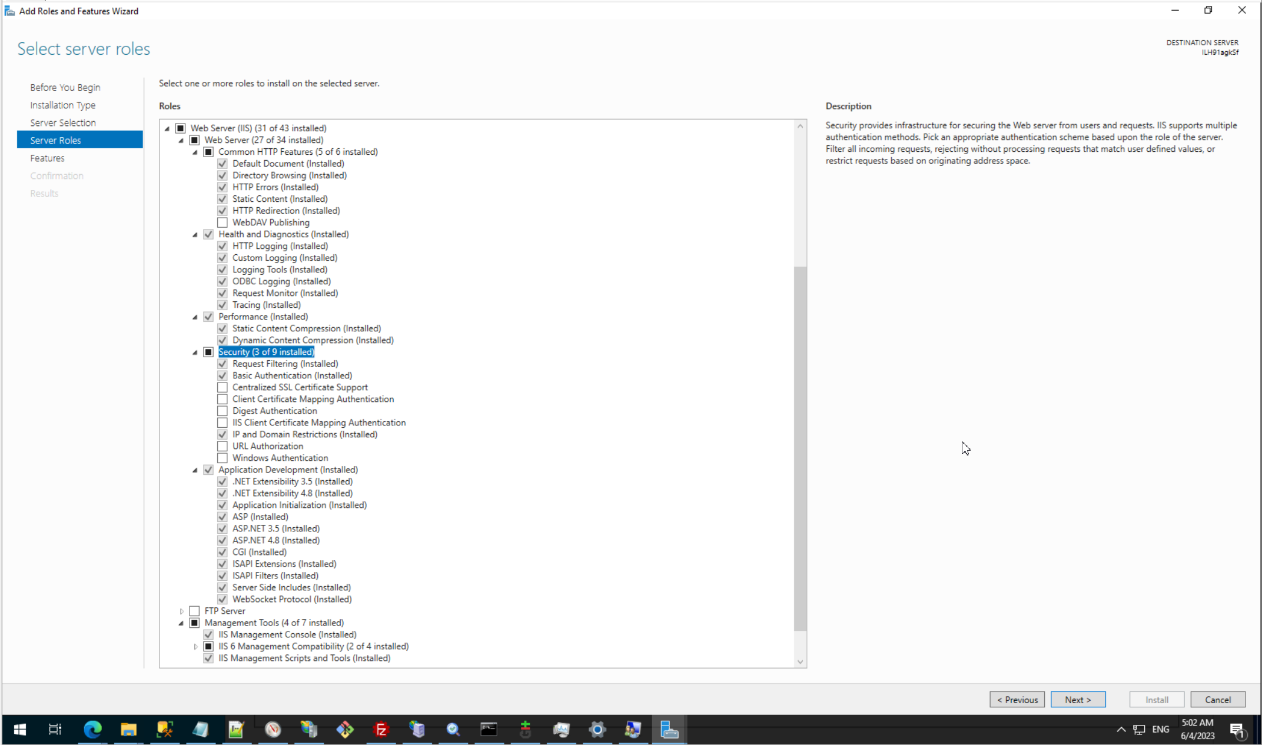Screen dimensions: 1262x745
Task: Open the Command Prompt taskbar icon
Action: click(x=489, y=730)
